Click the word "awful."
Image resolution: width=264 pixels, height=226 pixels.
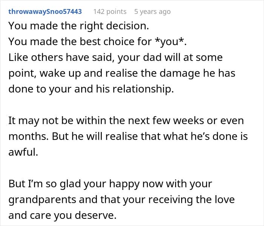click(23, 152)
